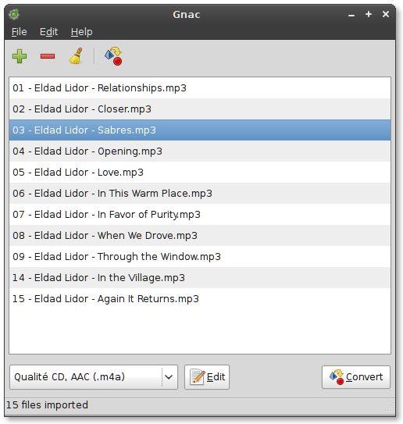The width and height of the screenshot is (403, 424).
Task: Select 06 - In This Warm Place.mp3
Action: [x=200, y=194]
